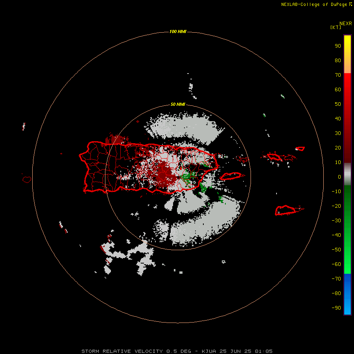Viewport: 354px width, 354px height.
Task: Click the NEXR label above the scale
Action: point(346,24)
